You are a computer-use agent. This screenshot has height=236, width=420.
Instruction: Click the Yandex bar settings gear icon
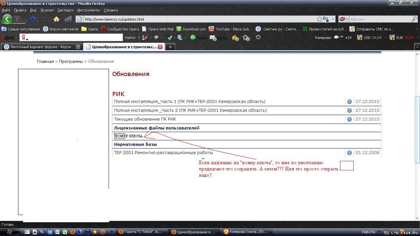[x=258, y=37]
